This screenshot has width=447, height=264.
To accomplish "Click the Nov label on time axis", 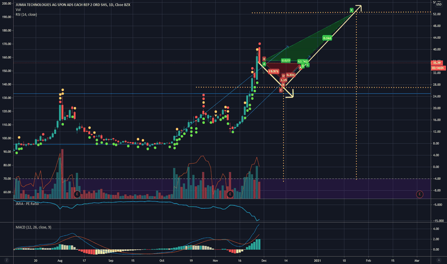I will coord(215,261).
